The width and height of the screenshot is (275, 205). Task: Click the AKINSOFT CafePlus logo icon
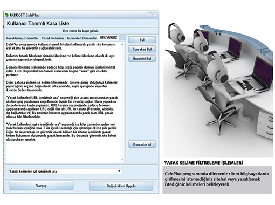[x=6, y=15]
